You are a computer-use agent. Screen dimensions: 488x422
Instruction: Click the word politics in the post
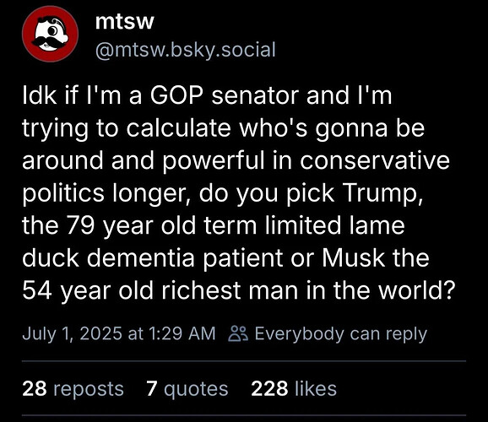click(x=62, y=193)
